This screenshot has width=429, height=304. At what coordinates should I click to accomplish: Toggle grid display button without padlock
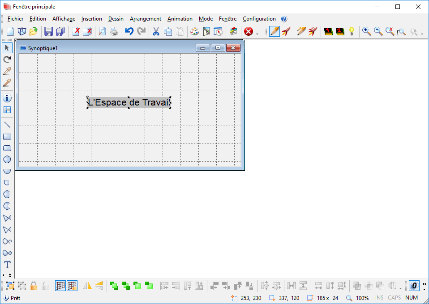(x=60, y=286)
